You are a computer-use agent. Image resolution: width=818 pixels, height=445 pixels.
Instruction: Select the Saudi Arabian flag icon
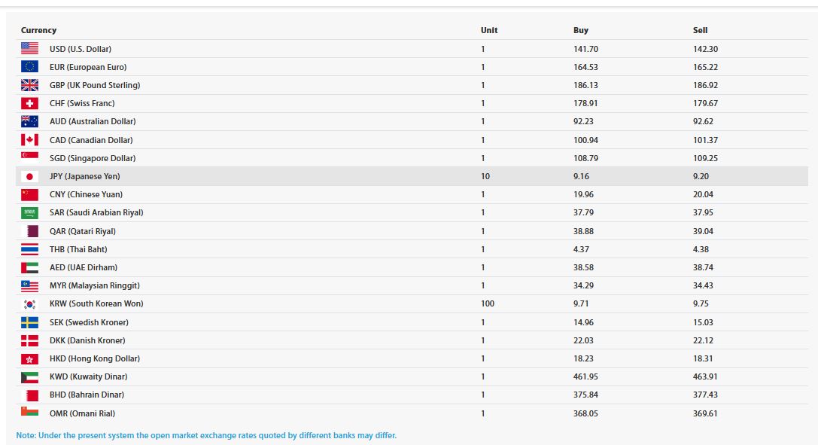[x=29, y=213]
